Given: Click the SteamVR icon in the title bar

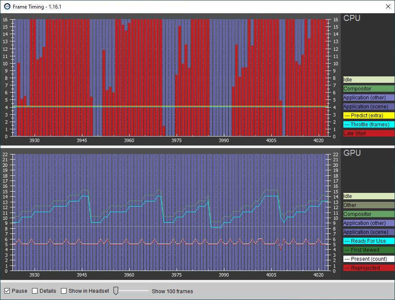Looking at the screenshot, I should [7, 6].
